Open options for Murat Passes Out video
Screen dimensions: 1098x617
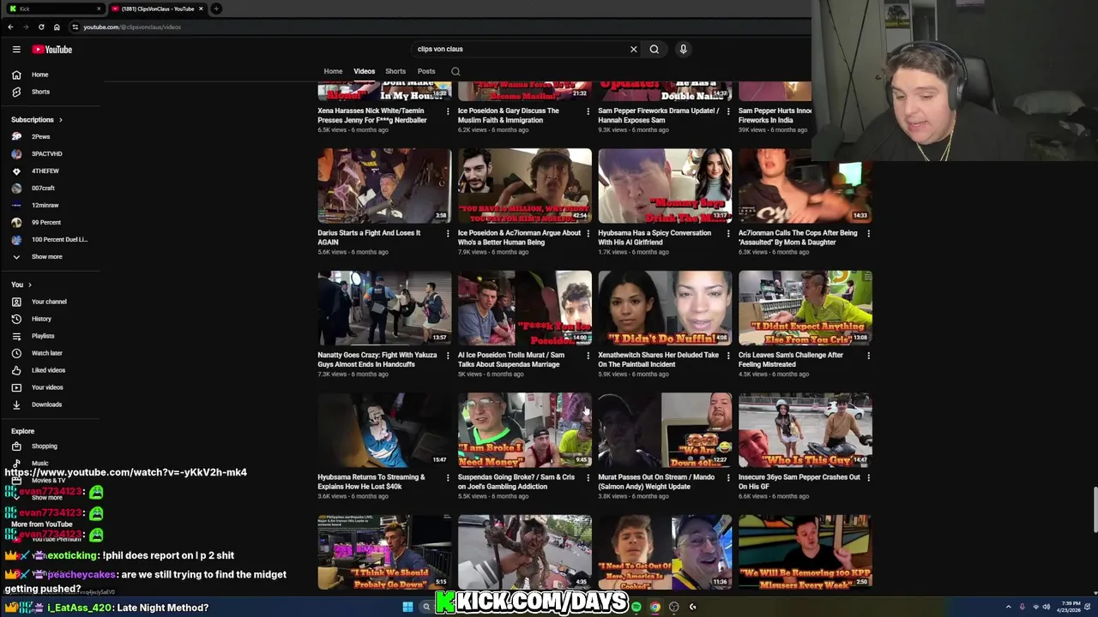click(728, 477)
